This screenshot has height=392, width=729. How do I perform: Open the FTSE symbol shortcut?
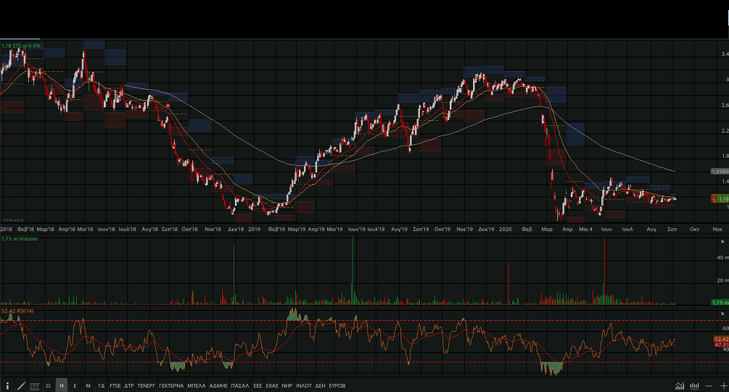coord(115,385)
